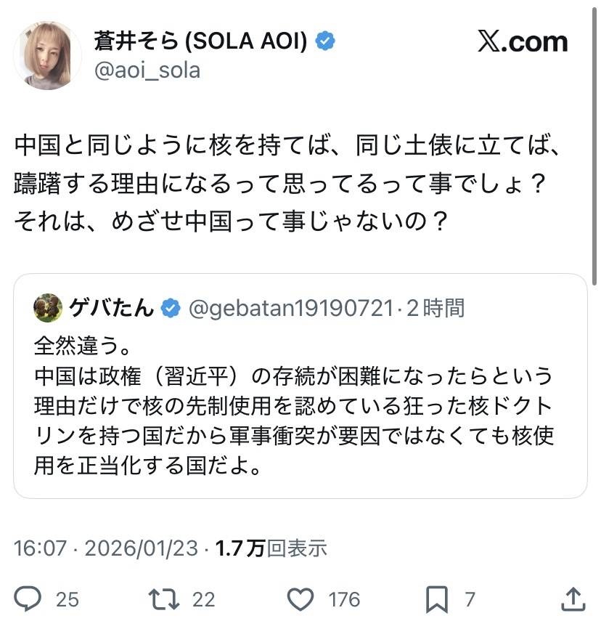The height and width of the screenshot is (629, 601).
Task: Click the reply speech bubble icon
Action: [28, 598]
